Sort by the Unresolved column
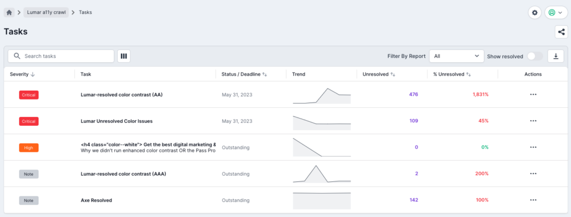Image resolution: width=571 pixels, height=217 pixels. pos(379,74)
